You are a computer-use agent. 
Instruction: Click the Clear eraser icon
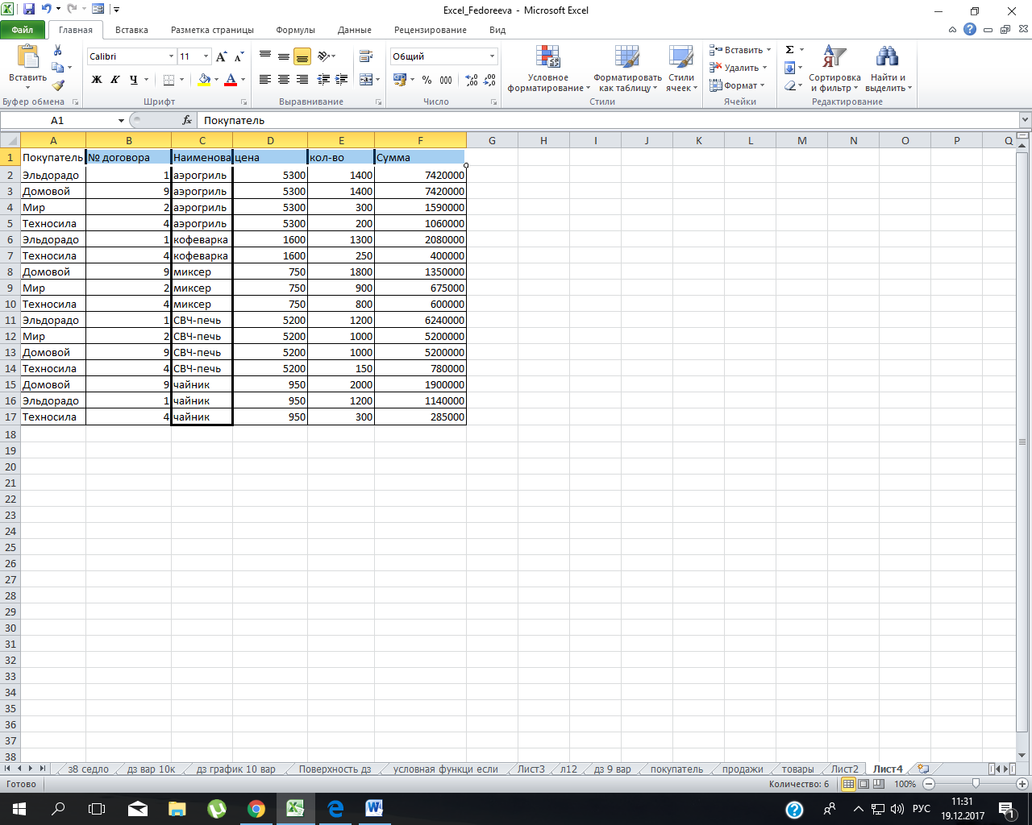790,85
